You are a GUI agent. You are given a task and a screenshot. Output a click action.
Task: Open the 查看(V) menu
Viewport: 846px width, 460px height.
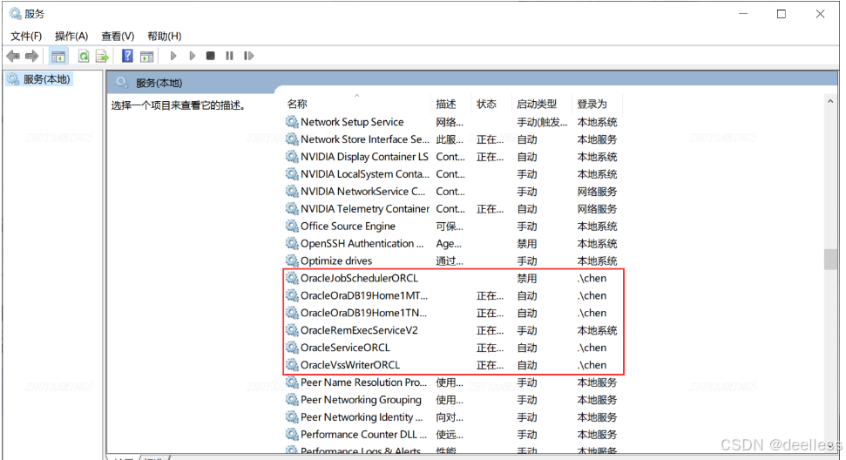[x=118, y=36]
